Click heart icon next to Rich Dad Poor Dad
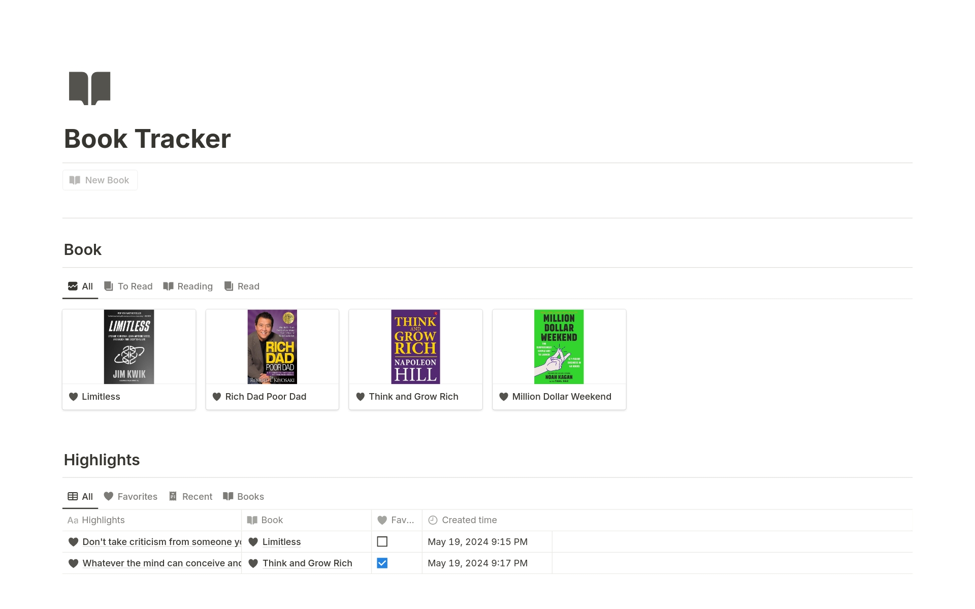Screen dimensions: 975x609 coord(217,397)
